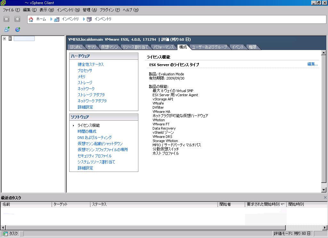Click tasks panel scroll right arrow
This screenshot has height=238, width=328.
point(325,227)
